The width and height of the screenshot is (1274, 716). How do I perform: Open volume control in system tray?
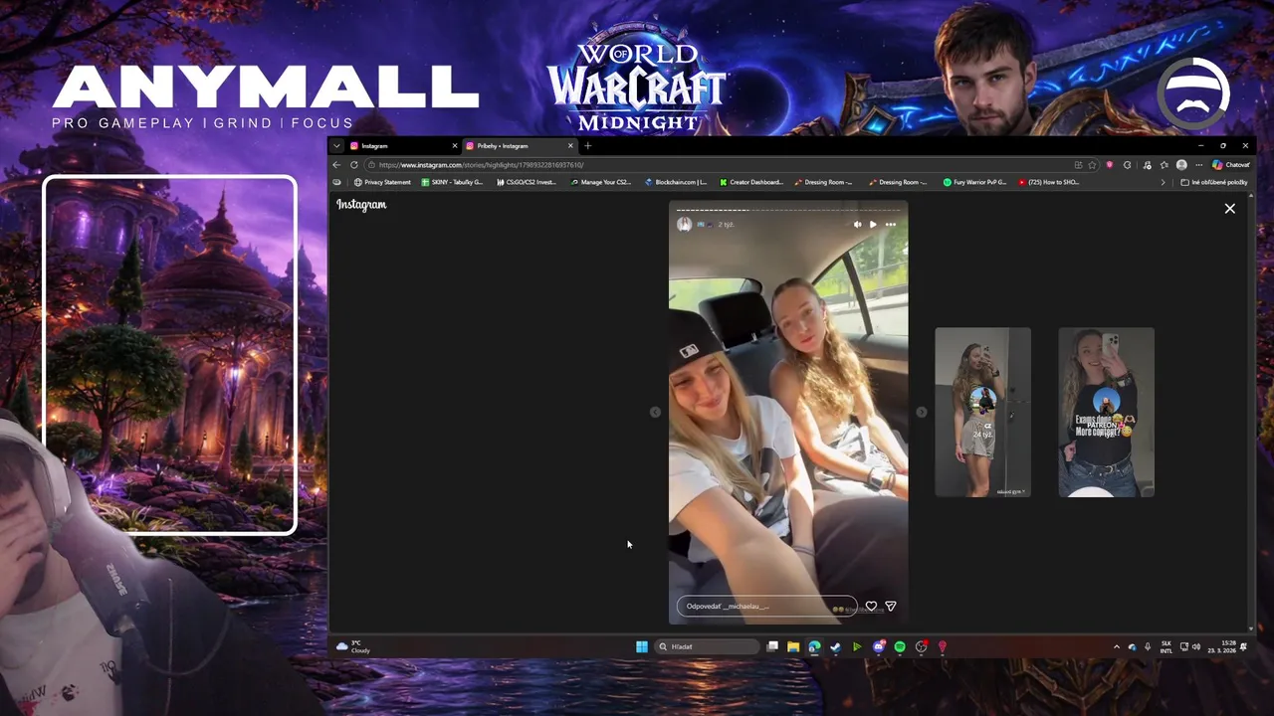pyautogui.click(x=1196, y=646)
